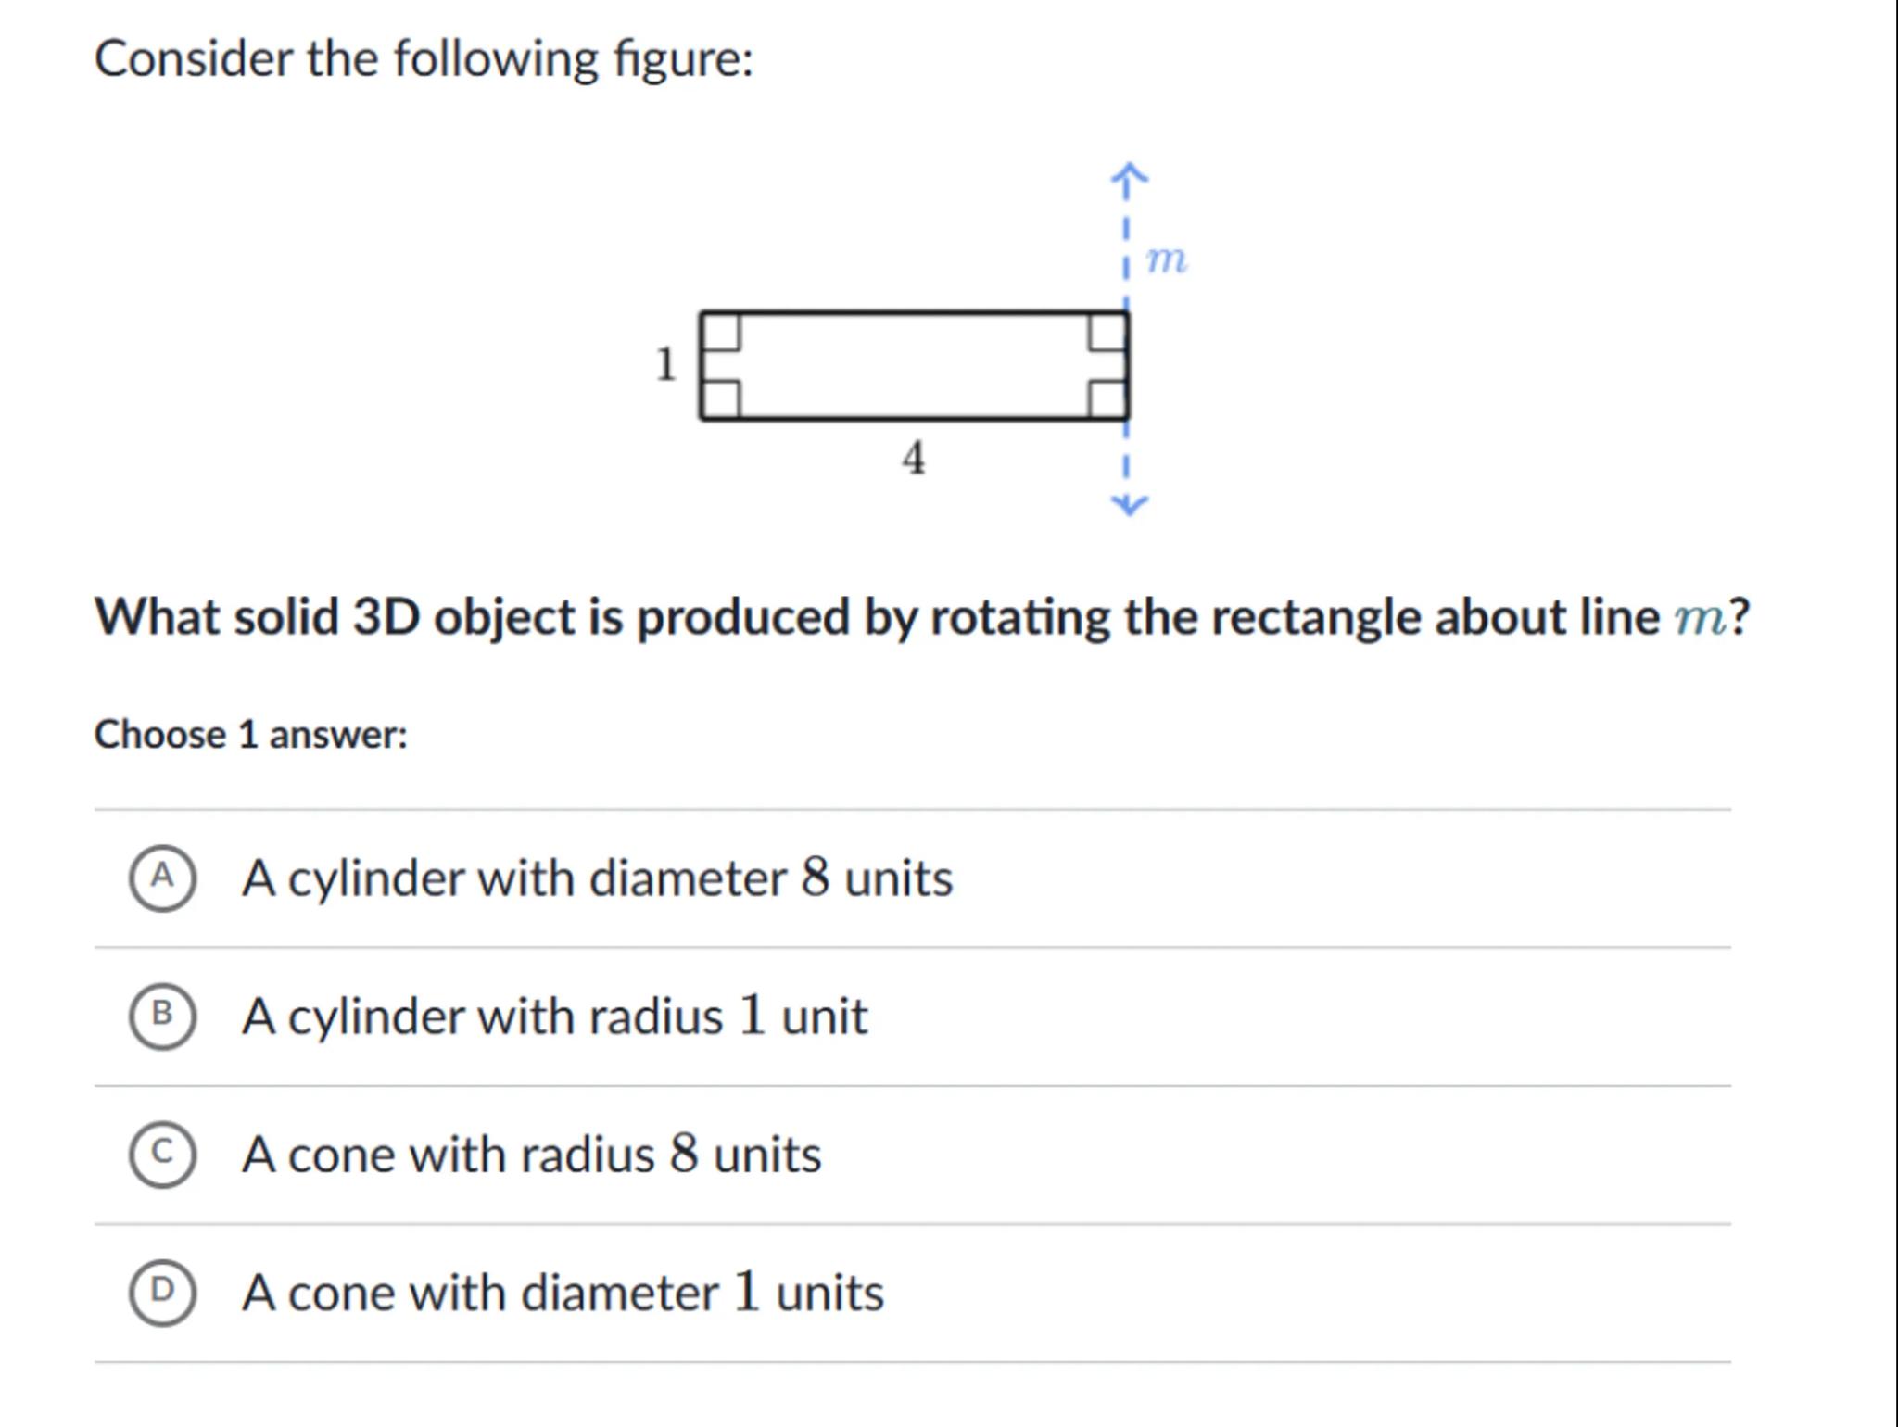Click the base length label "4"
This screenshot has height=1427, width=1898.
click(914, 458)
